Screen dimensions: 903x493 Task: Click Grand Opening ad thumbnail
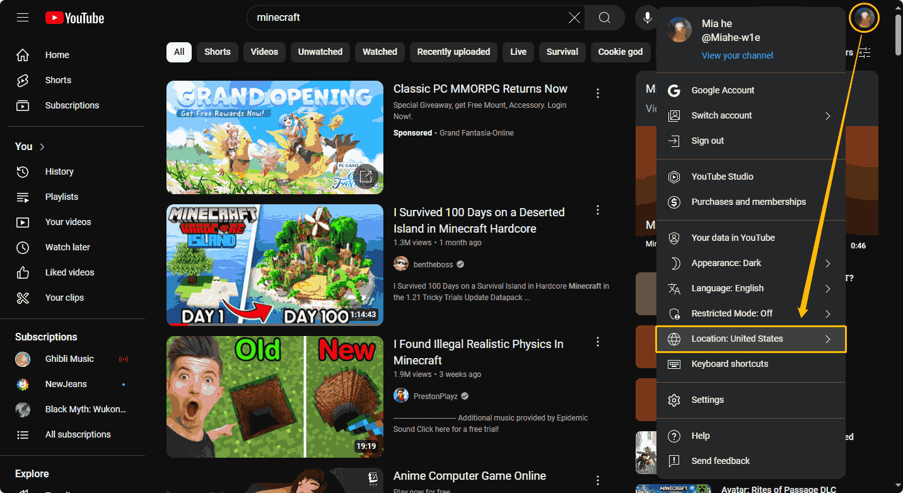point(275,137)
